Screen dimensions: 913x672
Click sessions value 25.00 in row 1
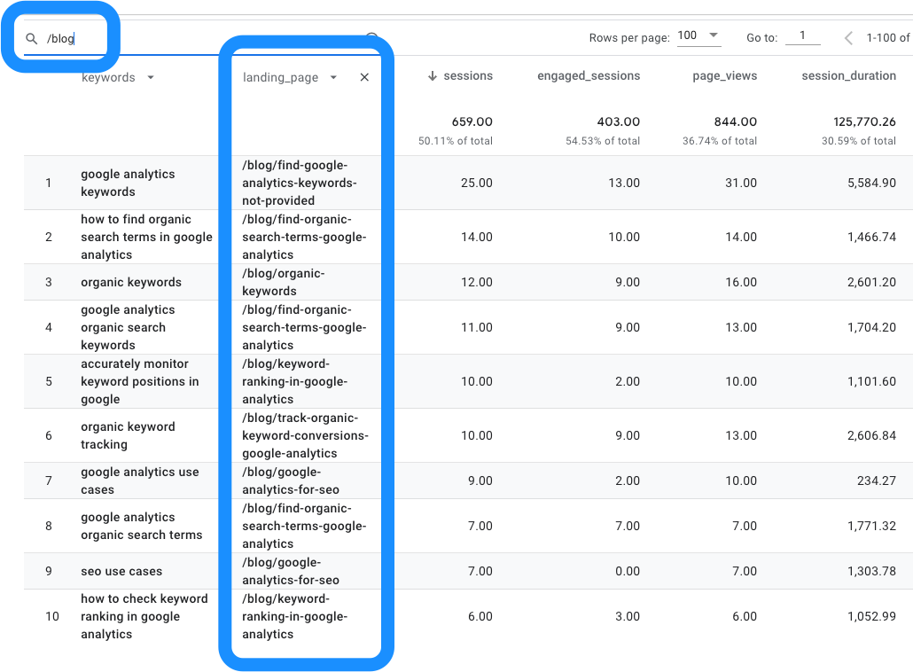476,183
